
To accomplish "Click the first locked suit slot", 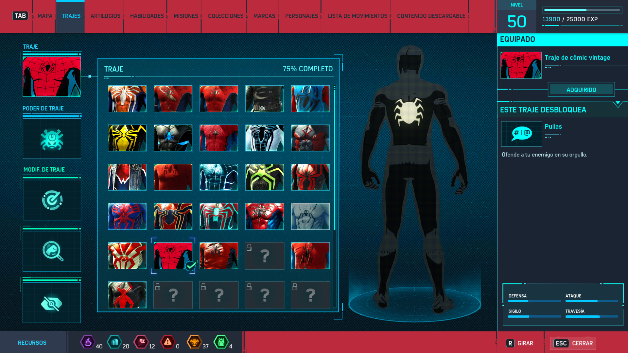I will click(x=264, y=256).
